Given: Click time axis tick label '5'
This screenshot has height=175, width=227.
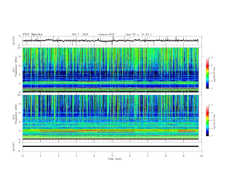Looking at the screenshot, I should 112,156.
